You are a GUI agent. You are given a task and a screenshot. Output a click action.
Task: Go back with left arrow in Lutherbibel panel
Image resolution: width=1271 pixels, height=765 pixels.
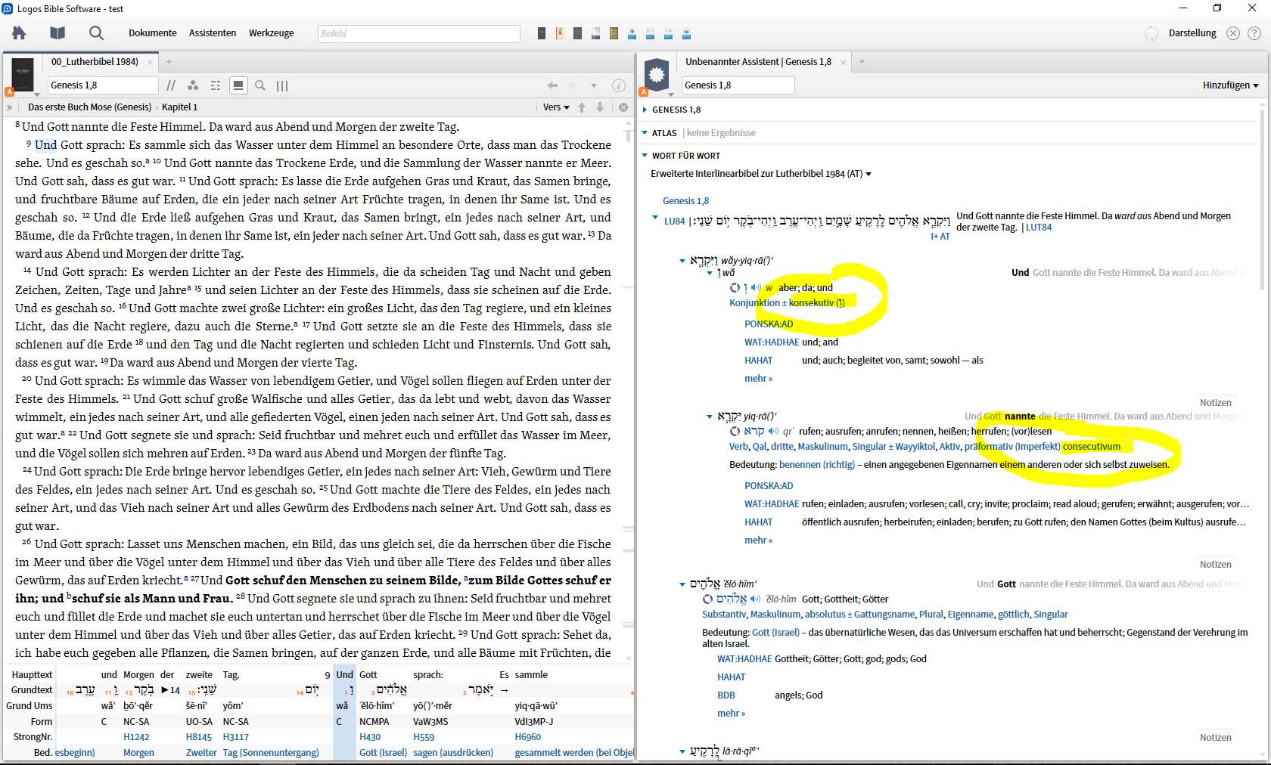click(x=552, y=85)
